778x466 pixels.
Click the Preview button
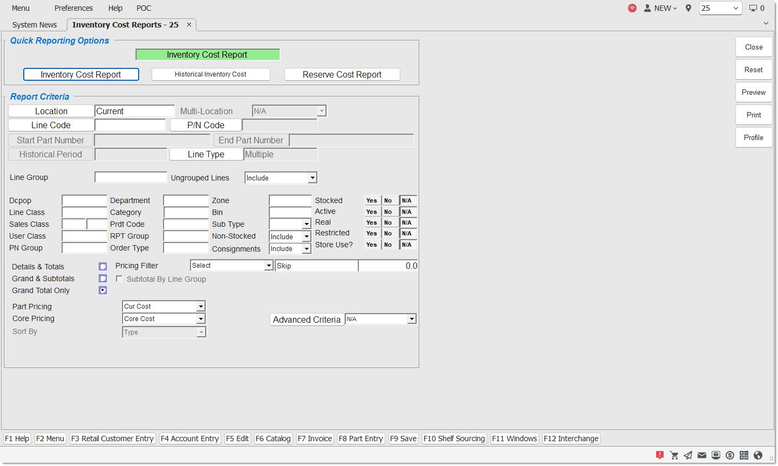click(753, 92)
